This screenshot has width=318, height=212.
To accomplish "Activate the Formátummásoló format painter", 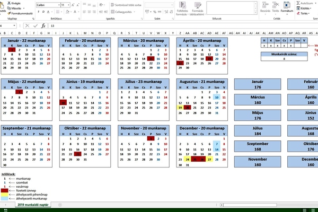I will 20,13.
